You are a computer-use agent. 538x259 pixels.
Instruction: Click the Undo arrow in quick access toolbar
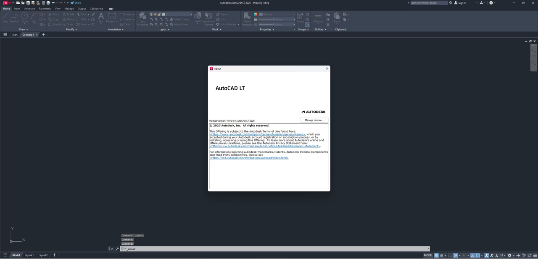53,3
